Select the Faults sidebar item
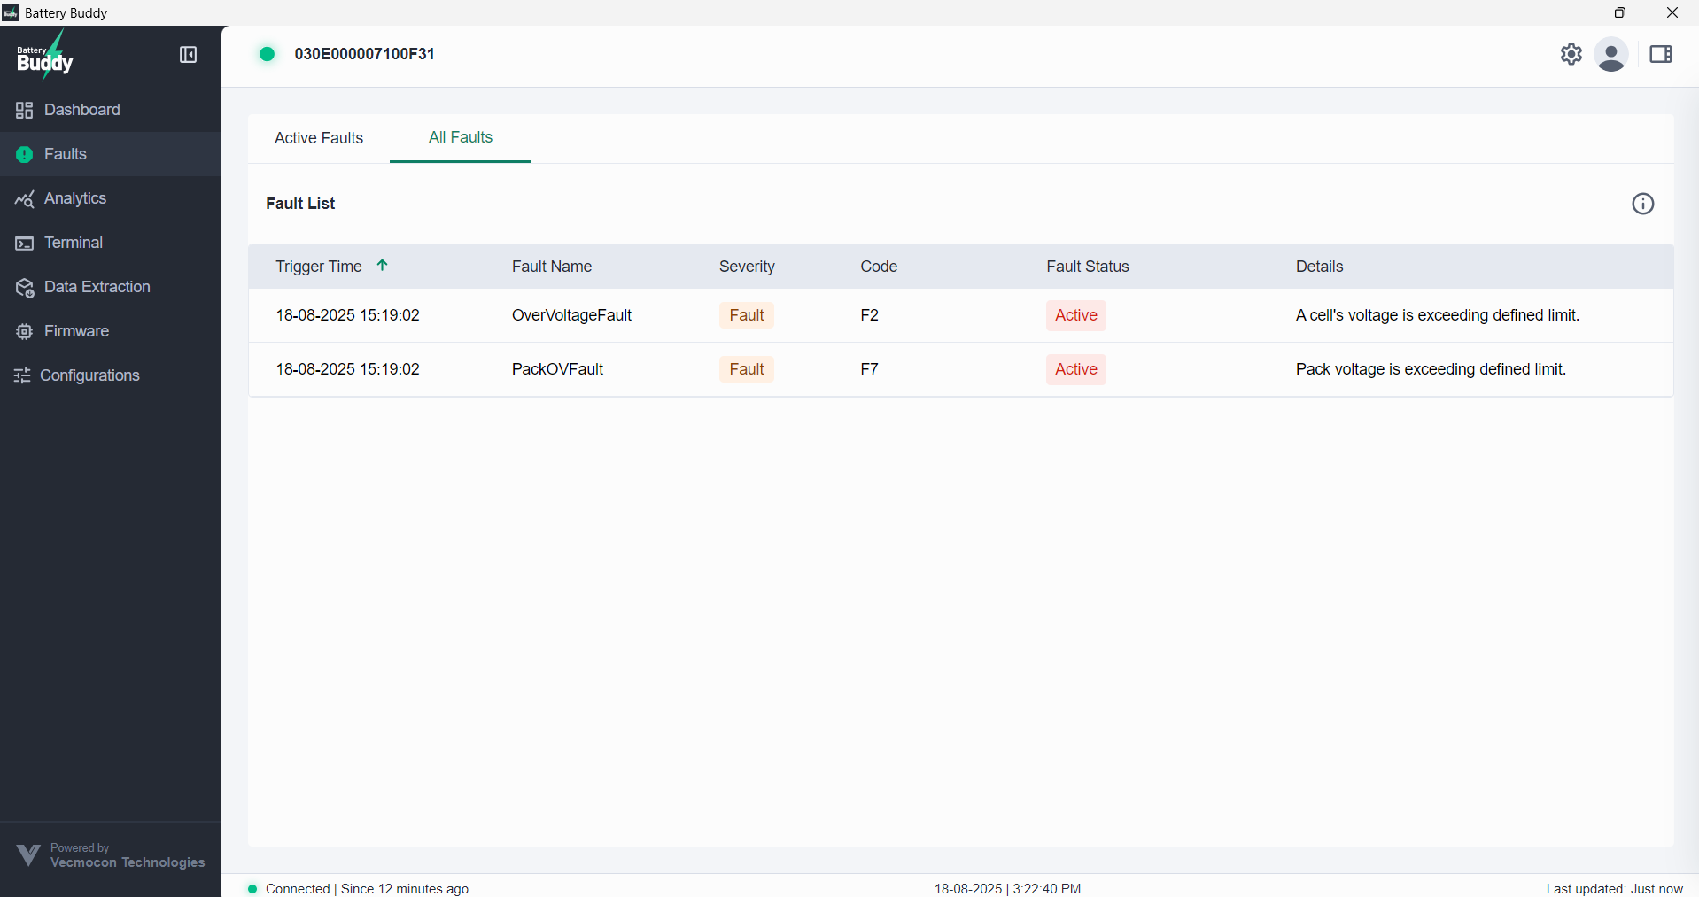This screenshot has height=897, width=1699. point(66,154)
